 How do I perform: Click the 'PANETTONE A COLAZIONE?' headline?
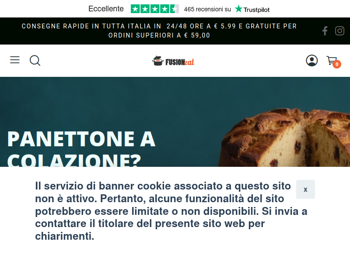81,148
